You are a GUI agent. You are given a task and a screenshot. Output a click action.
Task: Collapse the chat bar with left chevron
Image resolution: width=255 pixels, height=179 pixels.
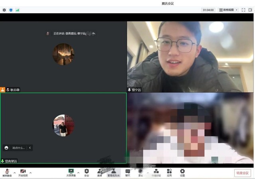coord(30,148)
